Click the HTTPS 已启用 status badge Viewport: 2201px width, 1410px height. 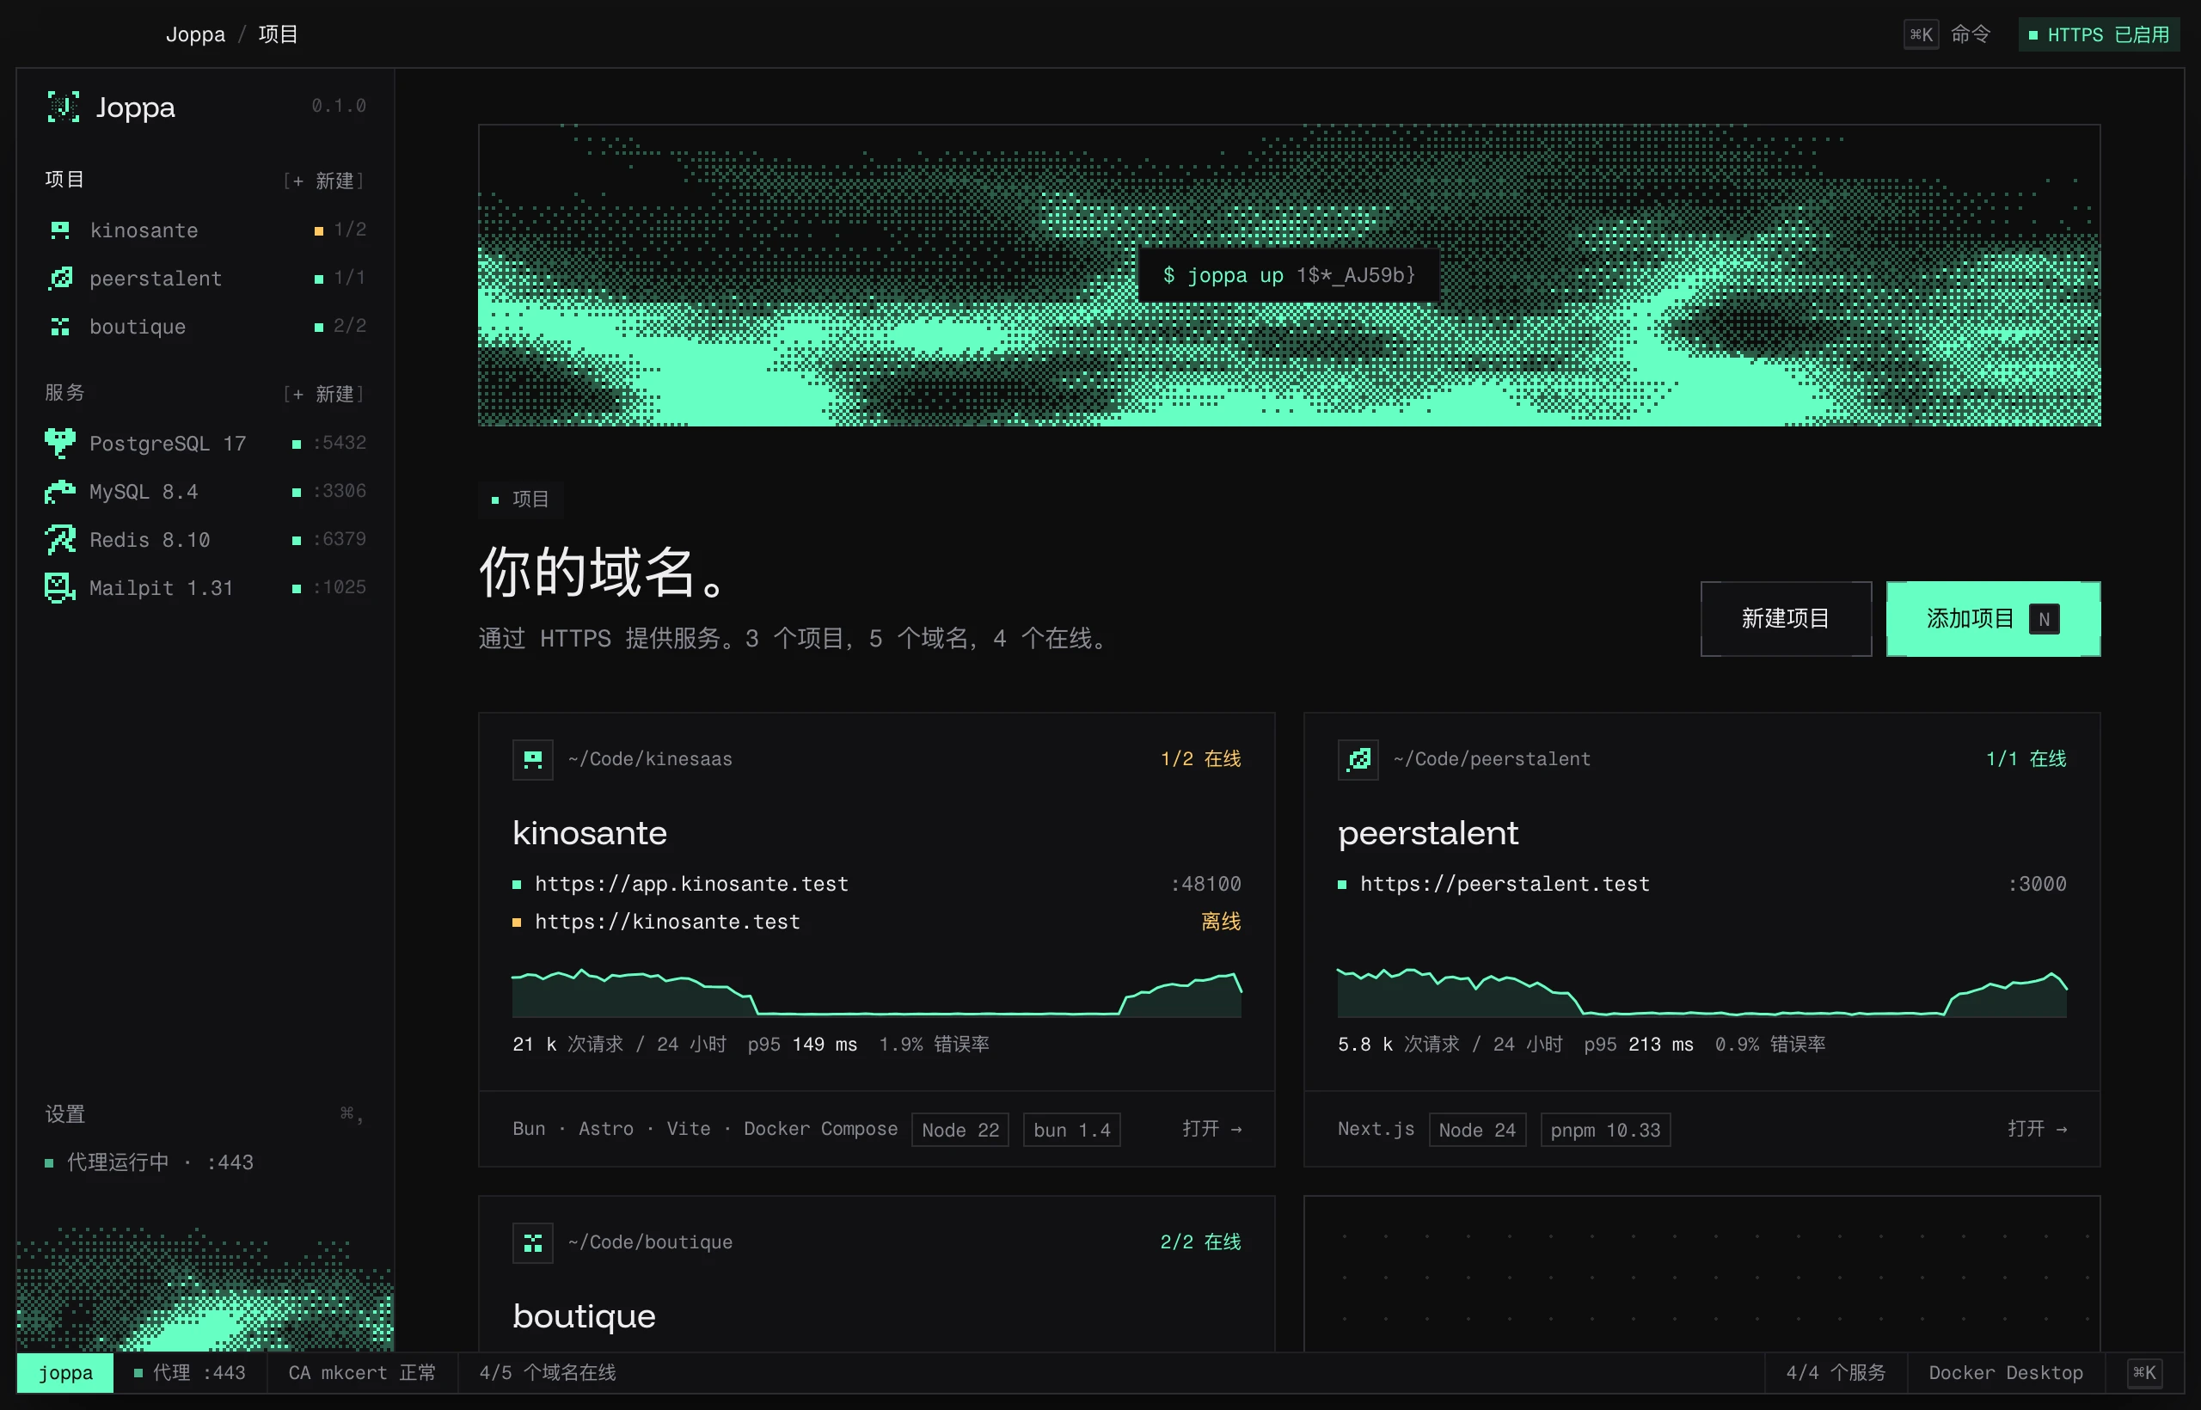pyautogui.click(x=2099, y=34)
